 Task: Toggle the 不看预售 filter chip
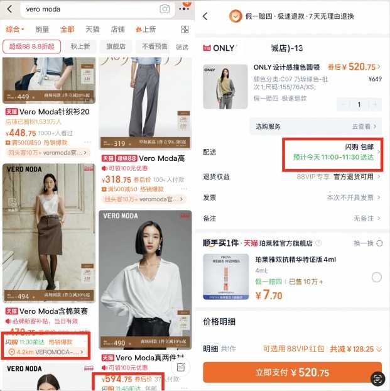(154, 47)
